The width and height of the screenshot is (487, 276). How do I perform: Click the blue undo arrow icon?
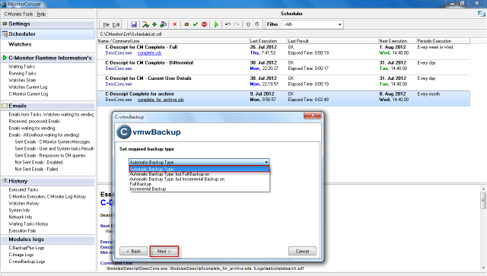pyautogui.click(x=228, y=24)
